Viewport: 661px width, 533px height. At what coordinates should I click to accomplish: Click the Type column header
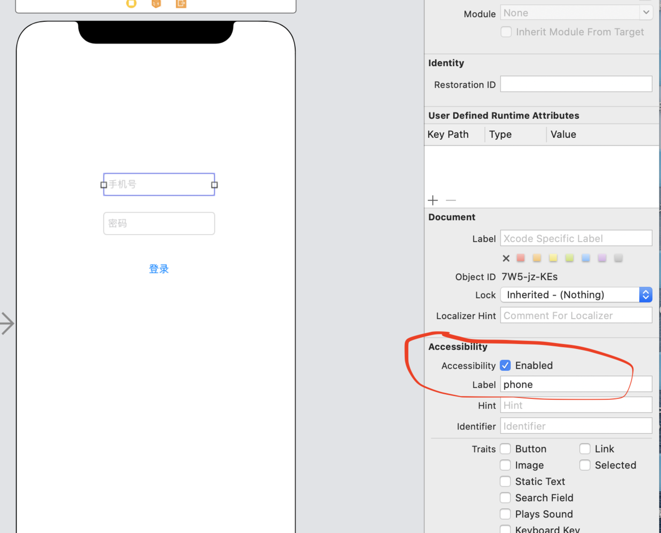[x=501, y=134]
